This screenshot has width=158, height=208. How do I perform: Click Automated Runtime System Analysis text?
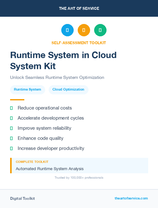click(50, 169)
